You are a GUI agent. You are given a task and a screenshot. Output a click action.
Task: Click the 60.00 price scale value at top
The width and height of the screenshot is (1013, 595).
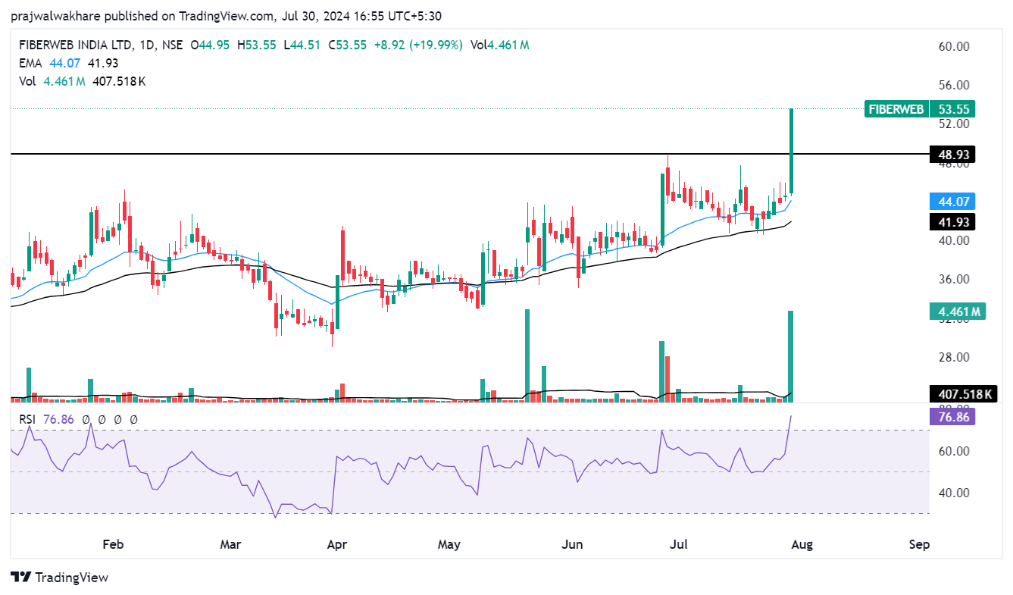(954, 46)
